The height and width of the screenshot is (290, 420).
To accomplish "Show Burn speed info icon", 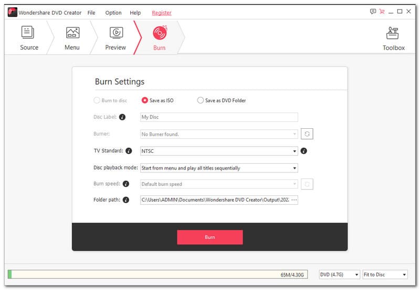I will pyautogui.click(x=125, y=184).
